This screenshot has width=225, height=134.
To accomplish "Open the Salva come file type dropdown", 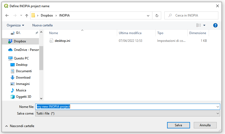I will (128, 113).
